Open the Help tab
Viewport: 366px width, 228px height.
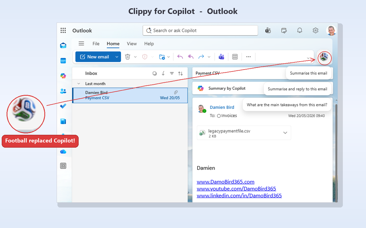(x=149, y=44)
